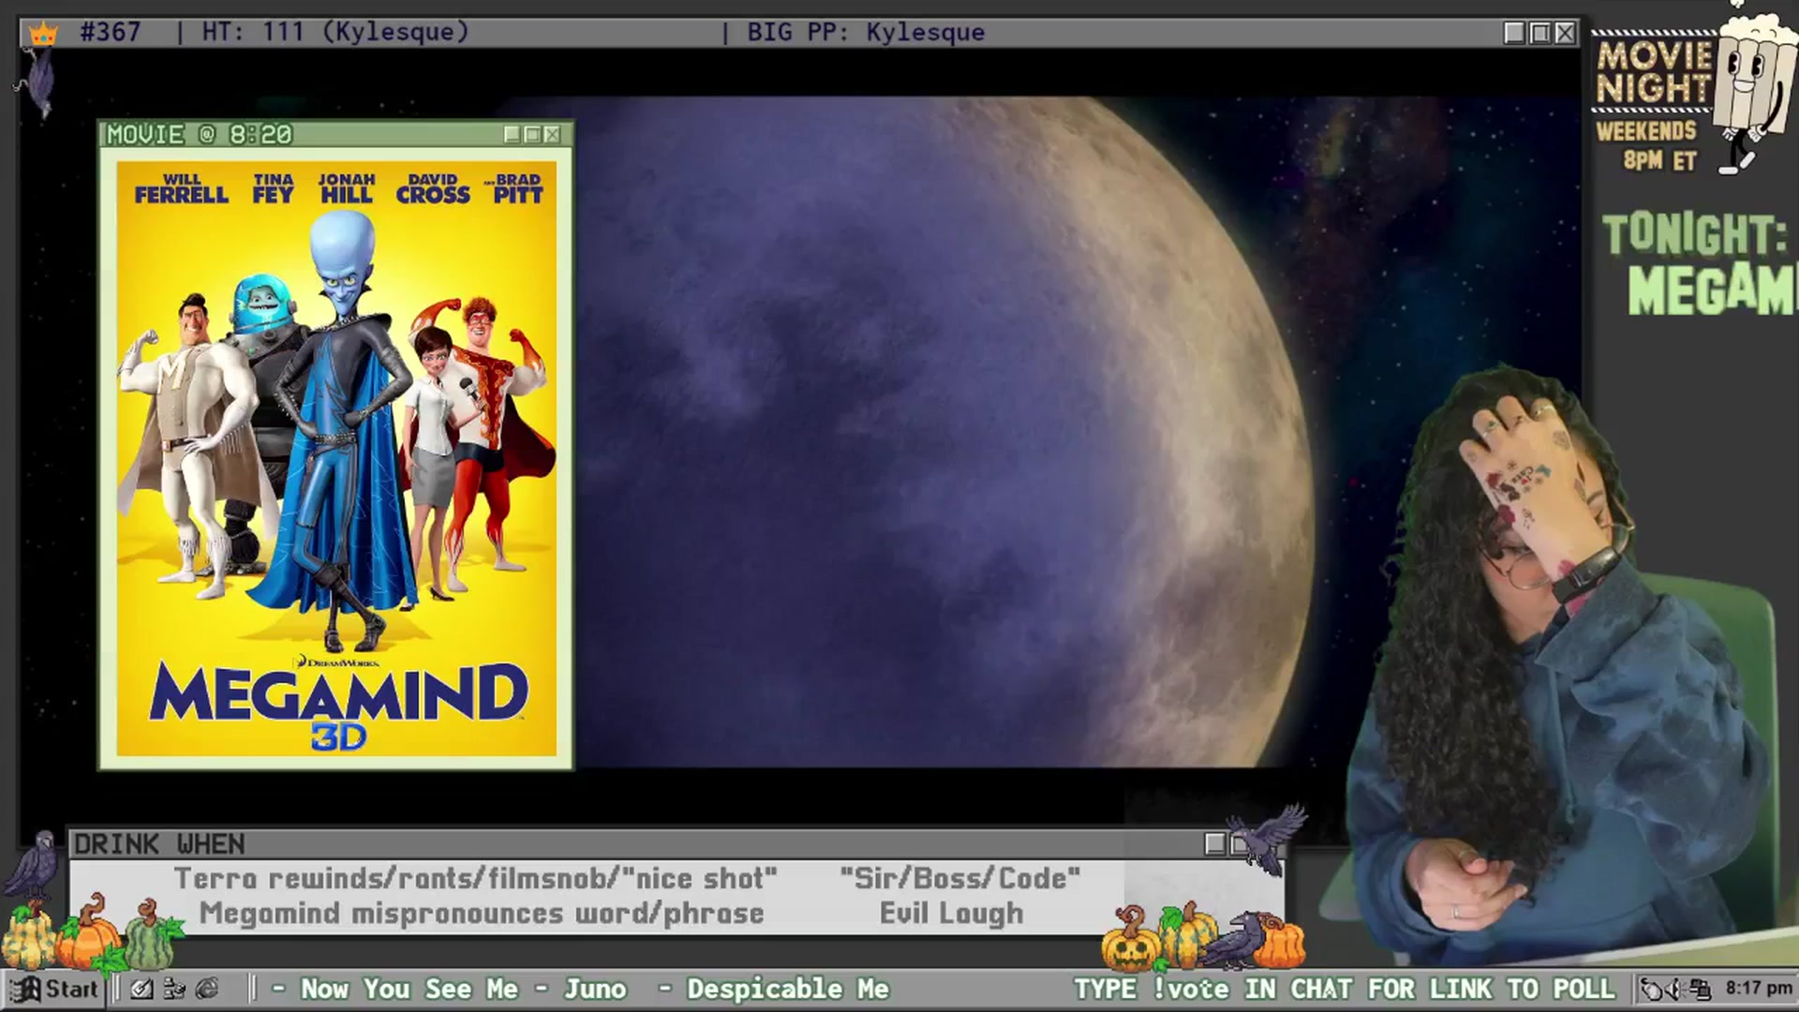
Task: Click the crown icon in top title bar
Action: (x=43, y=33)
